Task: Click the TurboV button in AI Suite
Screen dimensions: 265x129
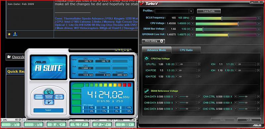Action: [x=48, y=110]
